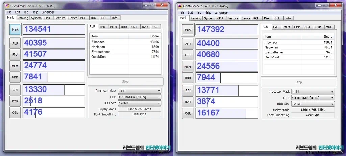Select HDD results tab in left window
The image size is (346, 156).
(124, 27)
